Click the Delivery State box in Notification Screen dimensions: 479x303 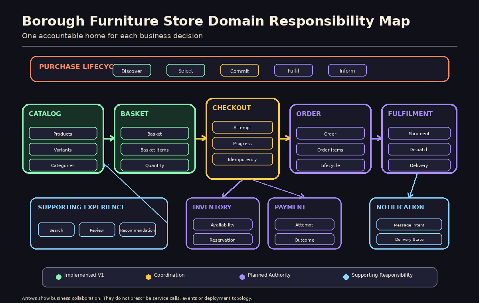click(409, 239)
